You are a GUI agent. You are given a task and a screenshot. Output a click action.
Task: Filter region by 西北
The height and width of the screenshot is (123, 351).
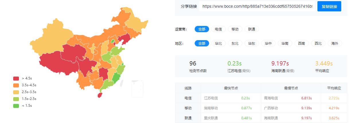click(318, 43)
